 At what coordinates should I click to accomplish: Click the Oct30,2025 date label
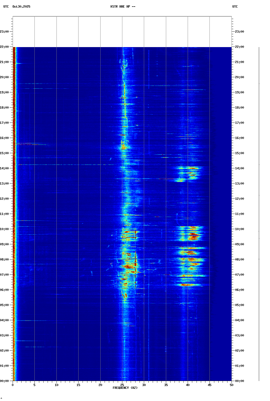coord(21,7)
